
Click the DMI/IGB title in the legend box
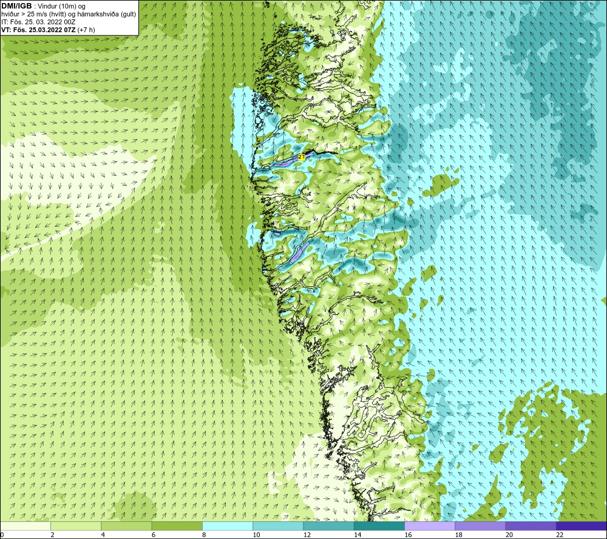point(16,6)
